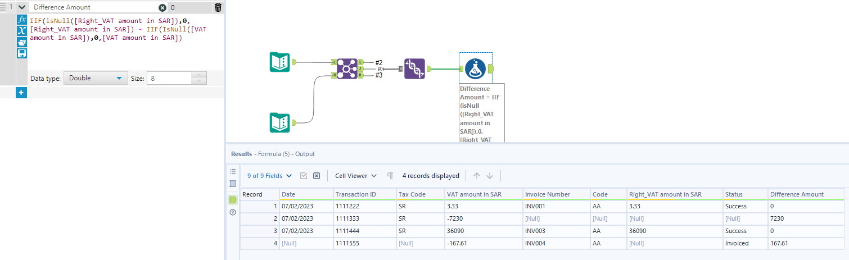Select all fields using the checkmark icon
849x260 pixels.
click(x=304, y=176)
